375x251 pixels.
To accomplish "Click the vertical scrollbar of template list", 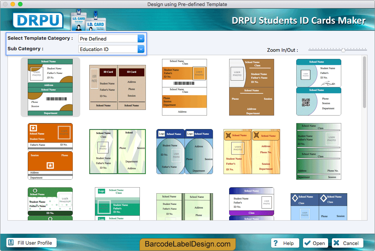I will click(364, 82).
